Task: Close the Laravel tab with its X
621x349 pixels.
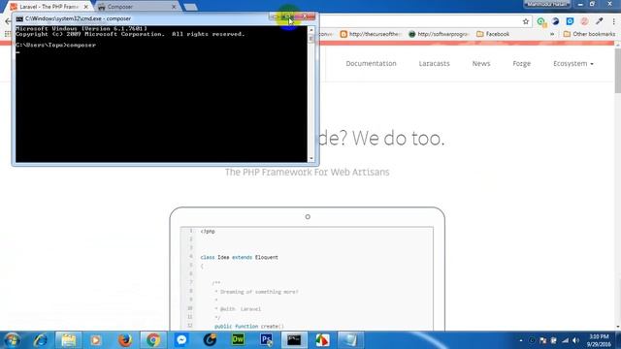Action: pyautogui.click(x=86, y=7)
